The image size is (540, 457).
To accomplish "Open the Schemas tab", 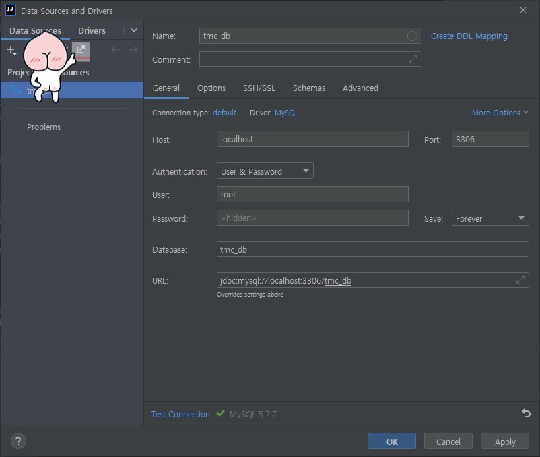I will (x=309, y=88).
